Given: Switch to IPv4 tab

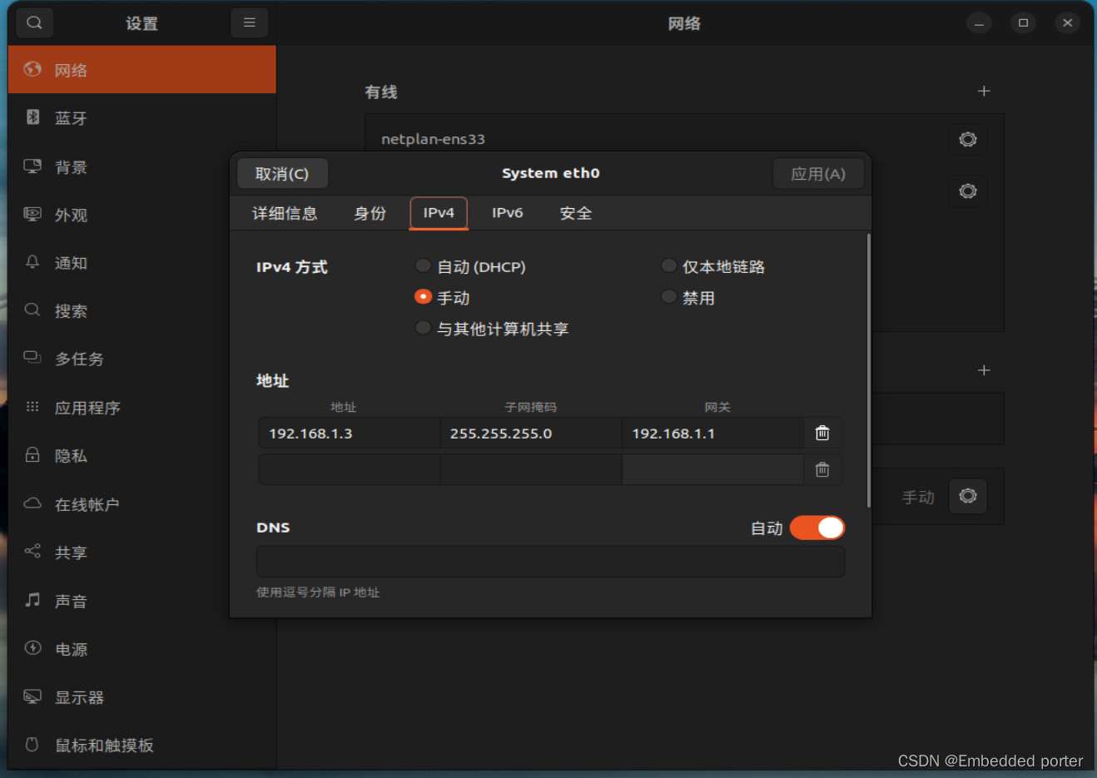Looking at the screenshot, I should click(439, 213).
